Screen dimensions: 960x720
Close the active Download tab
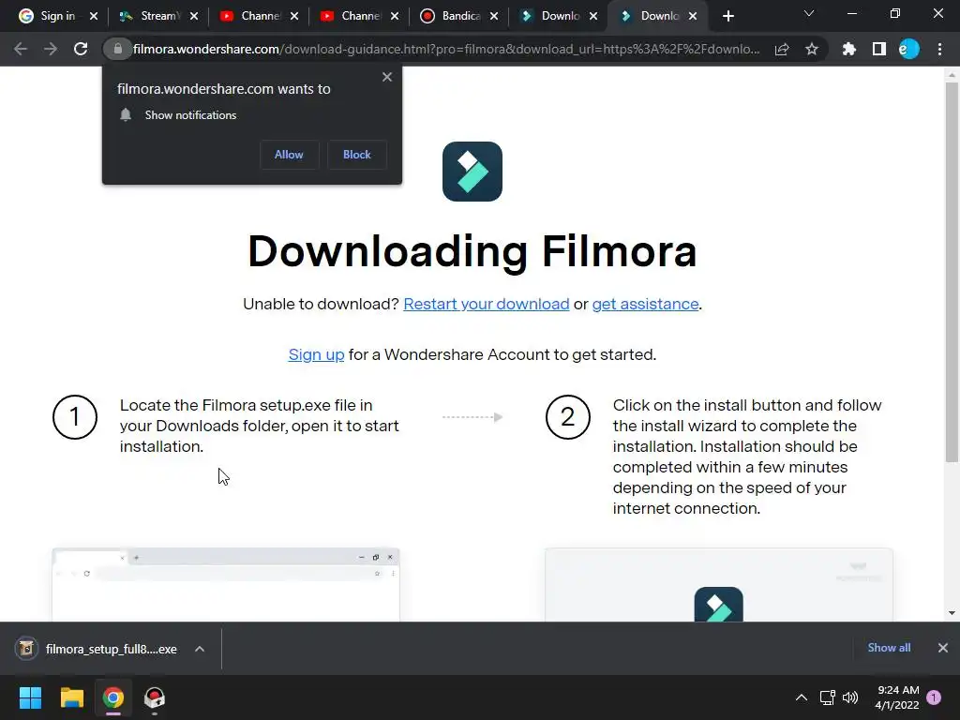point(693,16)
